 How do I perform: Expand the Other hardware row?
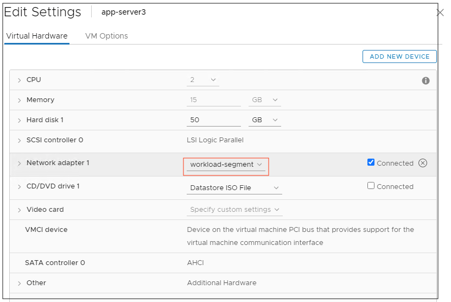[x=20, y=284]
